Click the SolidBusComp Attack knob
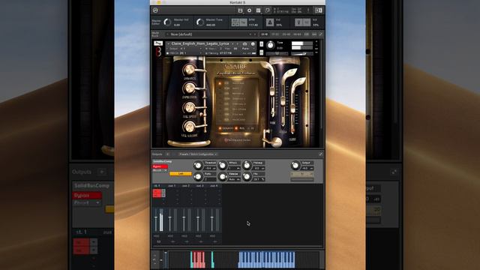This screenshot has height=270, width=480. [223, 166]
